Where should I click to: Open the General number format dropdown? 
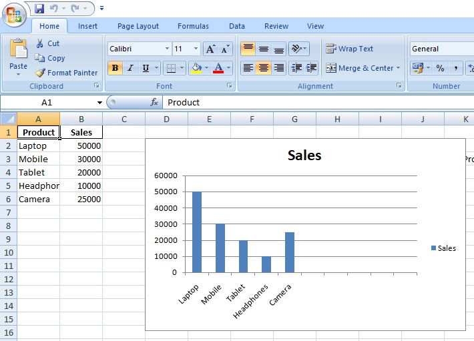(x=442, y=49)
